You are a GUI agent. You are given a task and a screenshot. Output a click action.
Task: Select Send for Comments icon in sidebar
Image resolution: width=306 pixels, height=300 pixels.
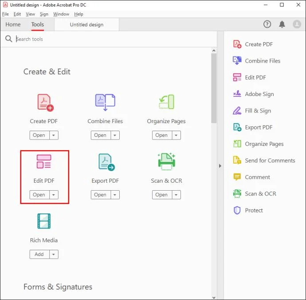(237, 160)
